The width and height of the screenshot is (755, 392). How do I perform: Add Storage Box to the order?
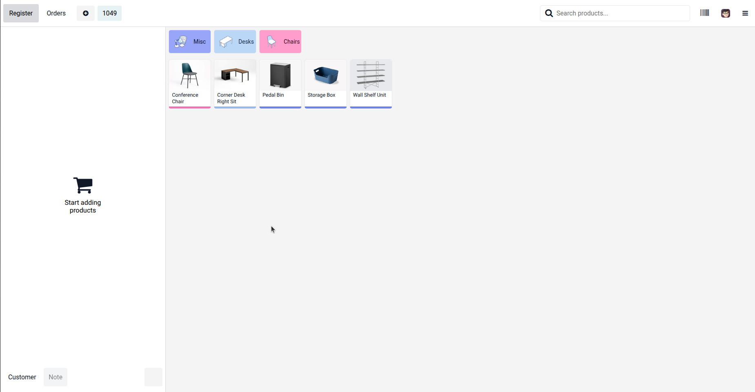point(326,84)
